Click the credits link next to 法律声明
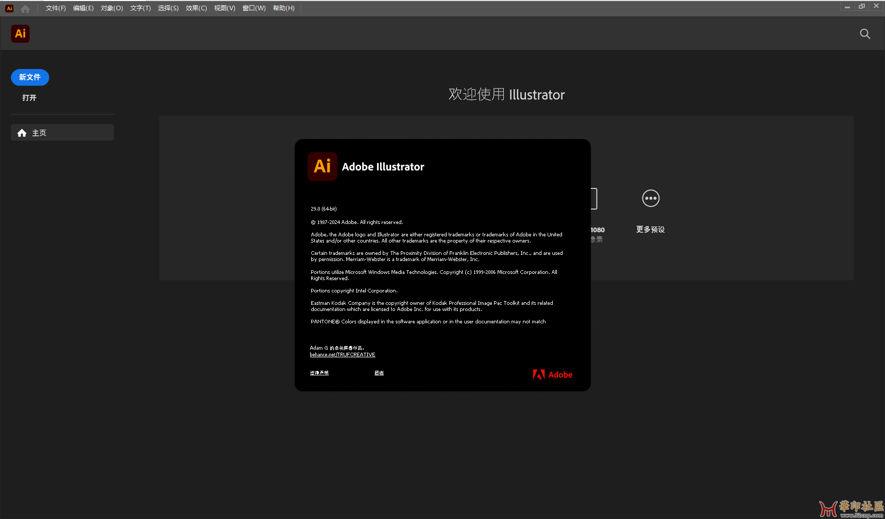 (x=379, y=373)
